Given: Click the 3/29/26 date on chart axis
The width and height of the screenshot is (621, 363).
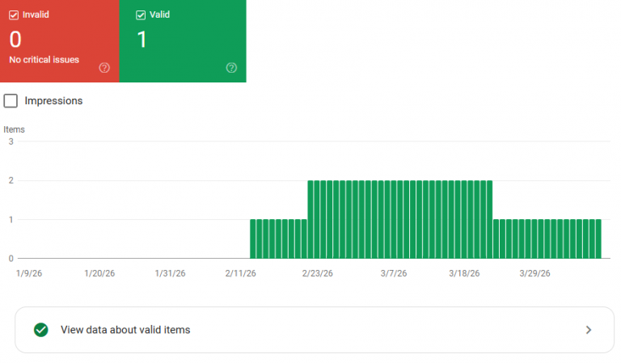Looking at the screenshot, I should point(534,273).
